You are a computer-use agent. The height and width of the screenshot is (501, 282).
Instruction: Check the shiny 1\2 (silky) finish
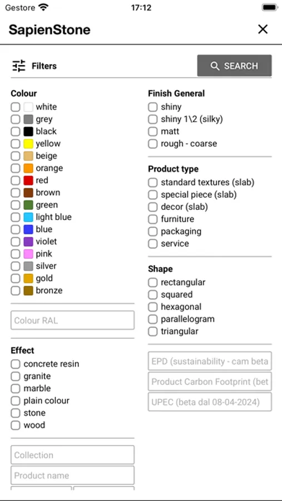coord(152,119)
